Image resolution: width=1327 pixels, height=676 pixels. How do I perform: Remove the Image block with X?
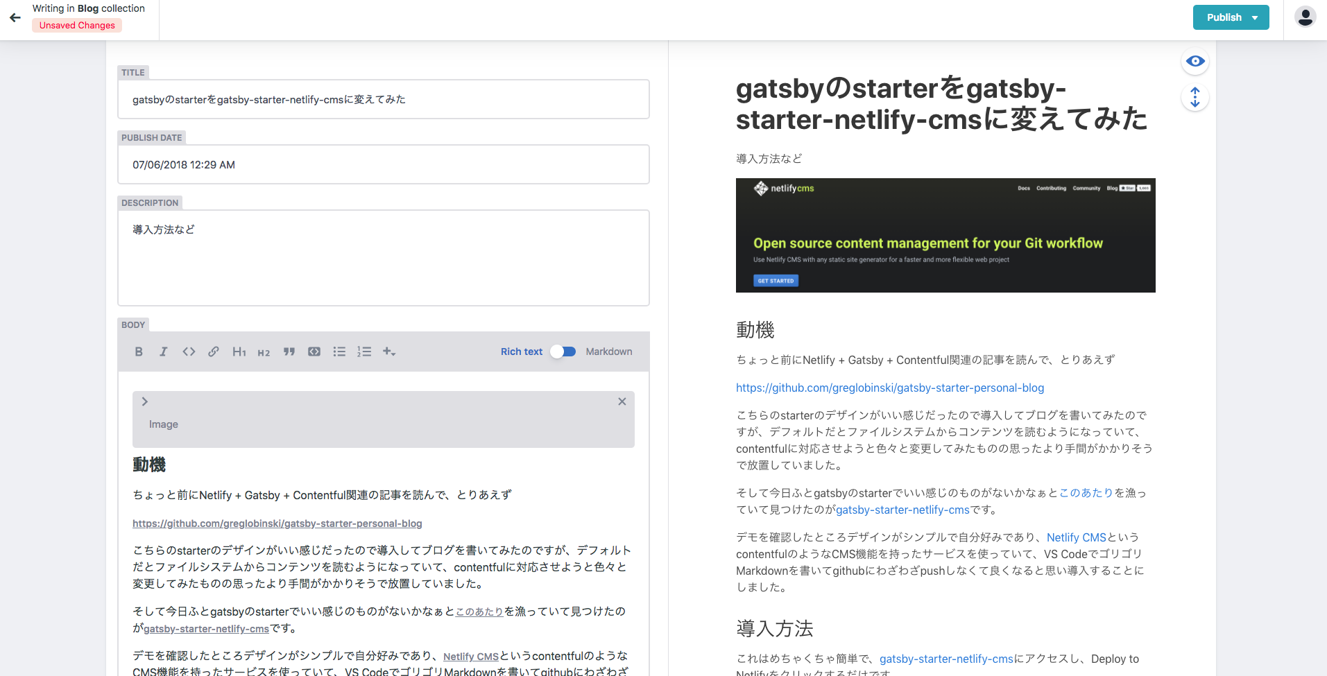coord(622,401)
